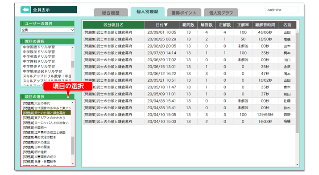
Task: Click the date cell 20/09/01 10:05
Action: coord(162,32)
